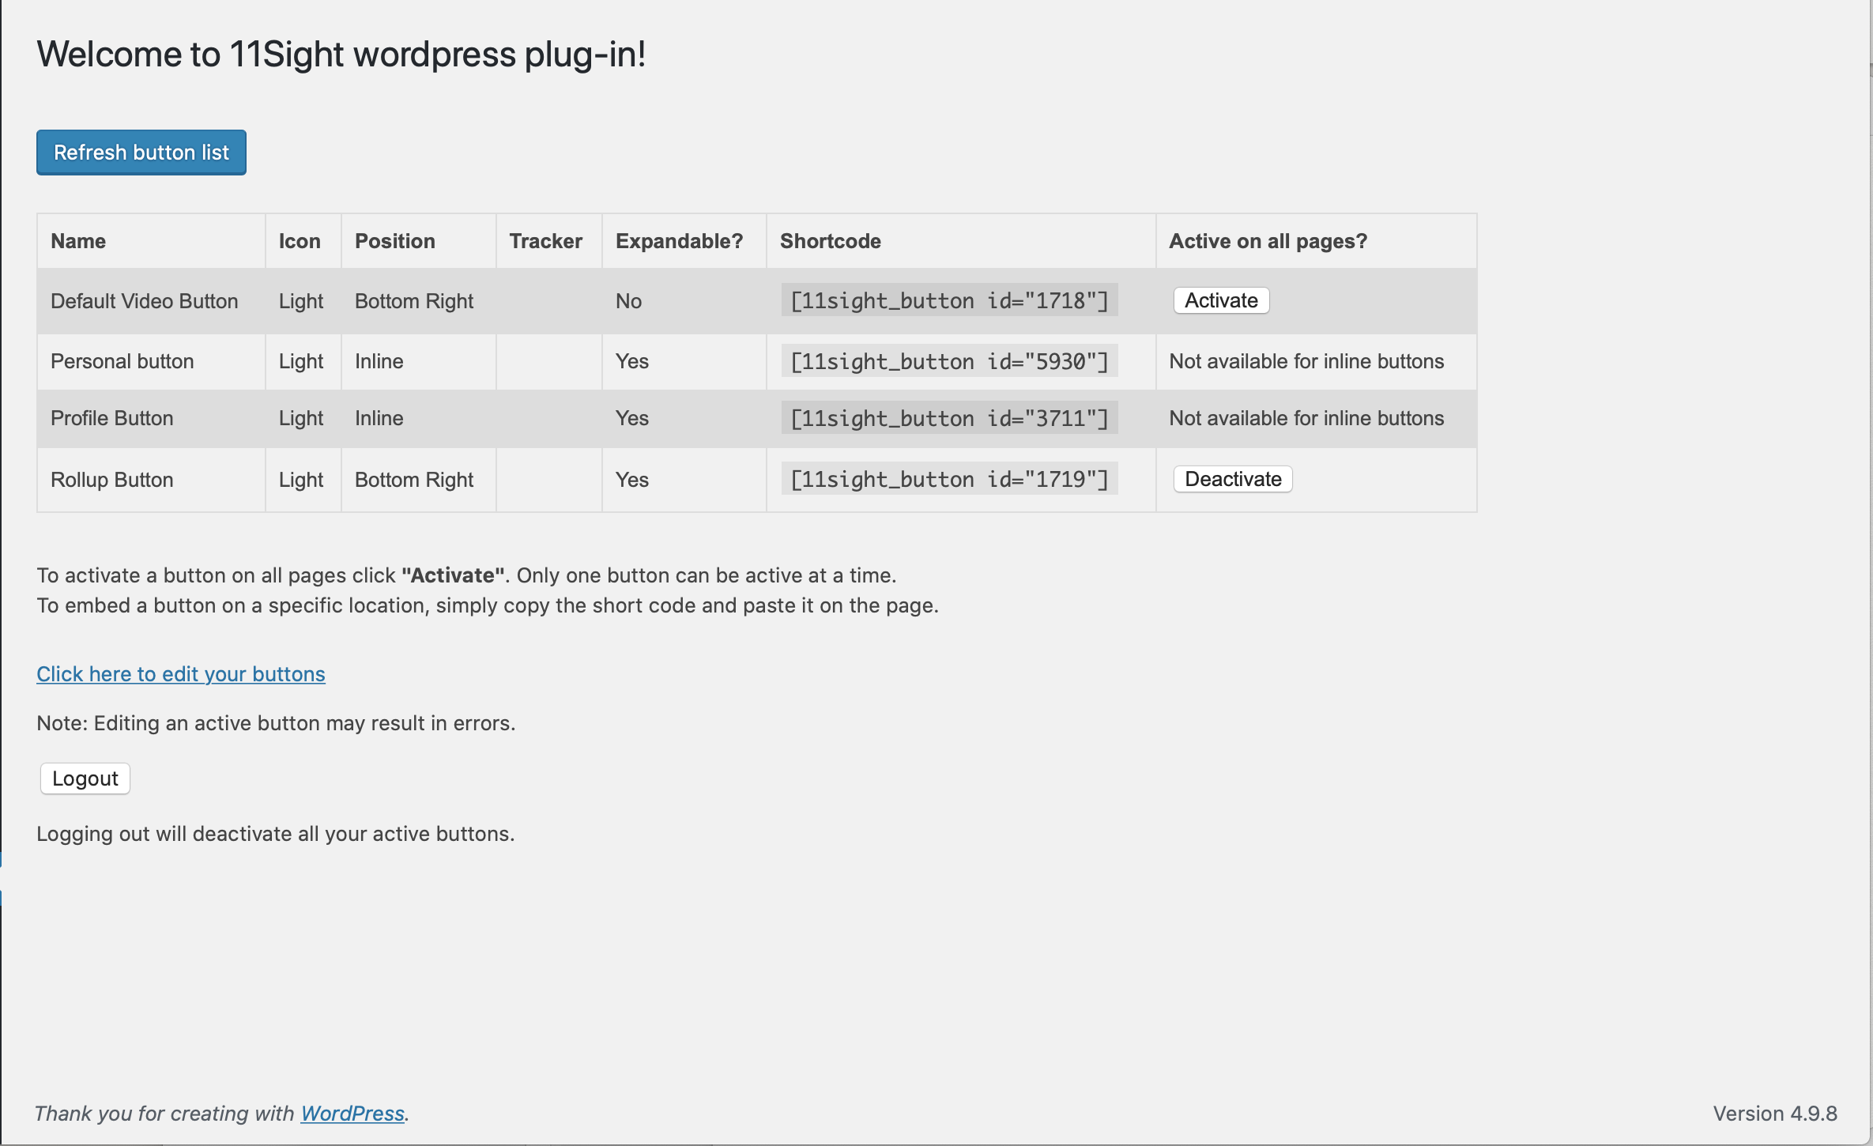
Task: Select shortcode with id 1718
Action: [x=949, y=300]
